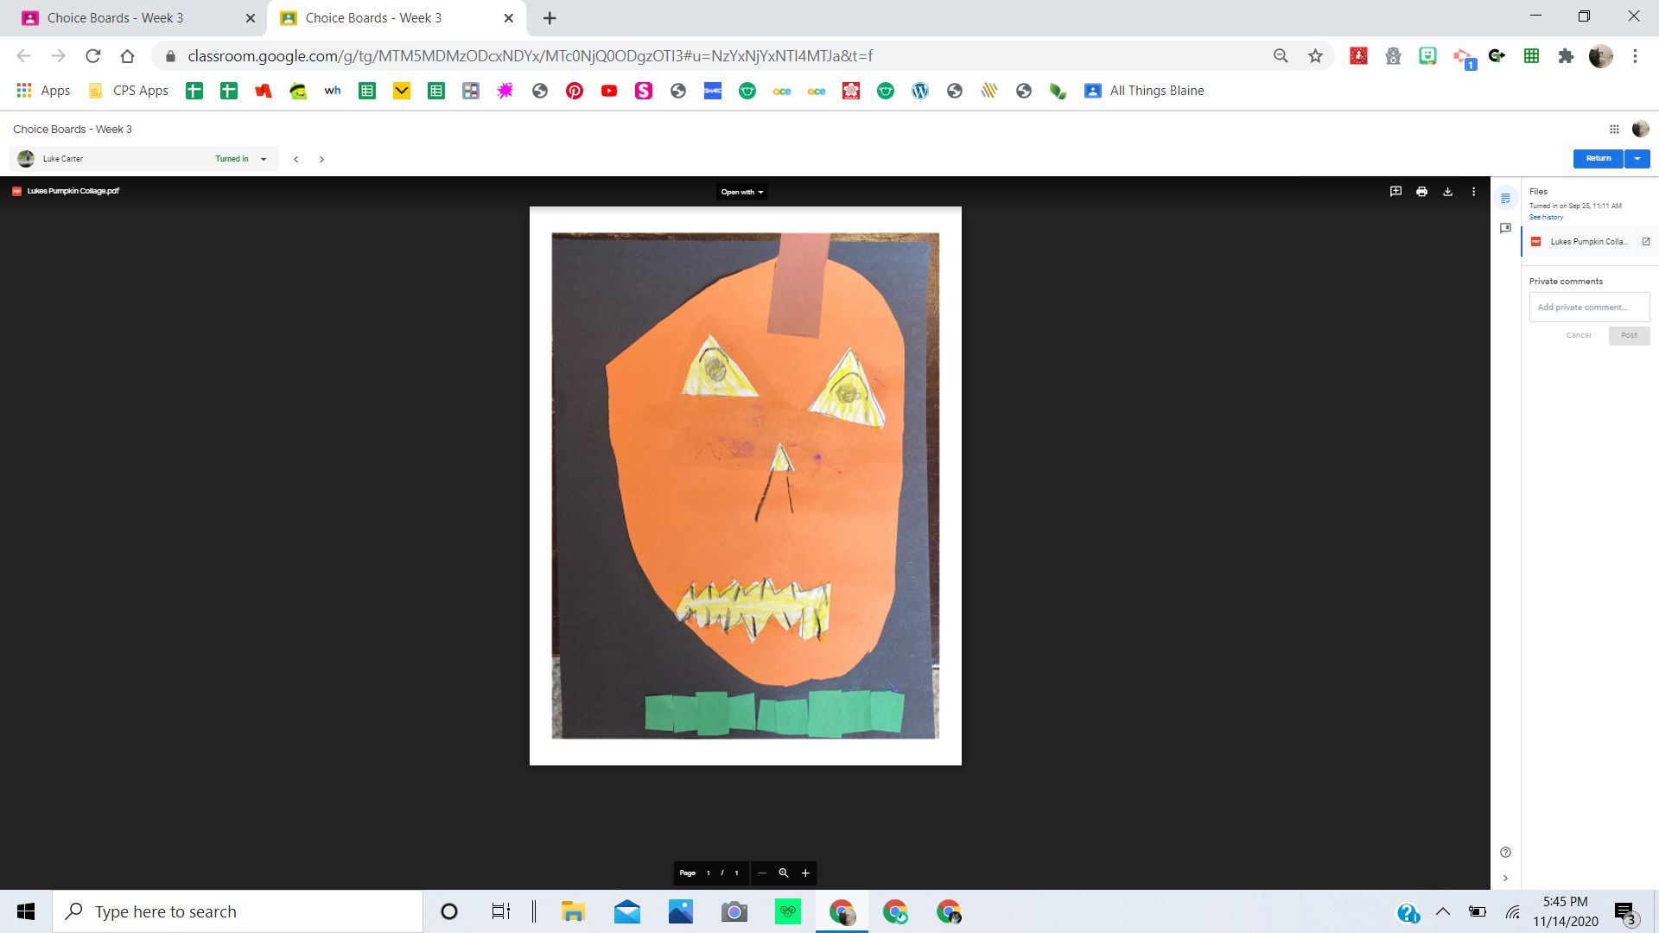Open the viewer's more actions menu
The height and width of the screenshot is (933, 1659).
(1473, 192)
